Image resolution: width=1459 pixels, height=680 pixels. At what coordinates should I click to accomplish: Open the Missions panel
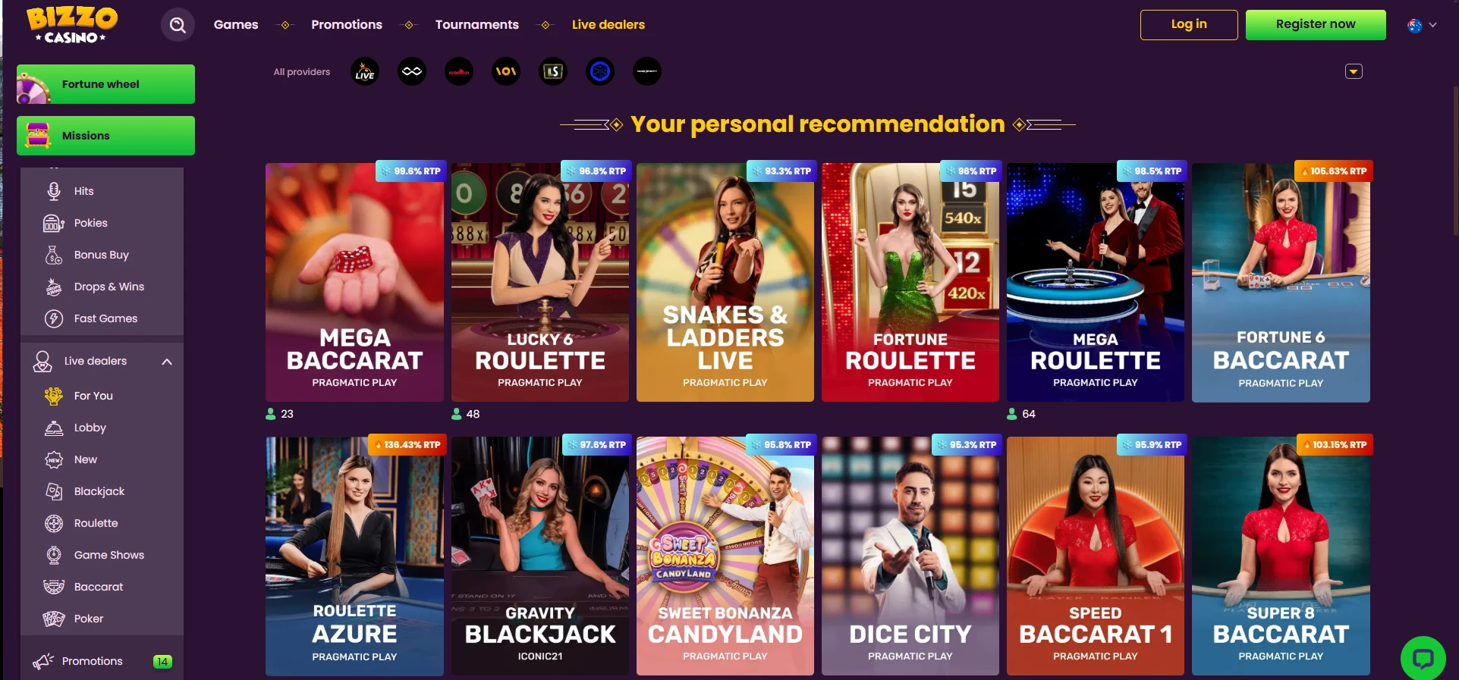click(105, 136)
